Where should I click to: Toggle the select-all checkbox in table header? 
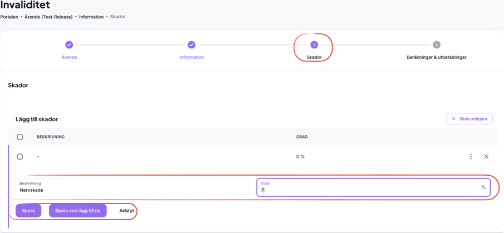[20, 137]
